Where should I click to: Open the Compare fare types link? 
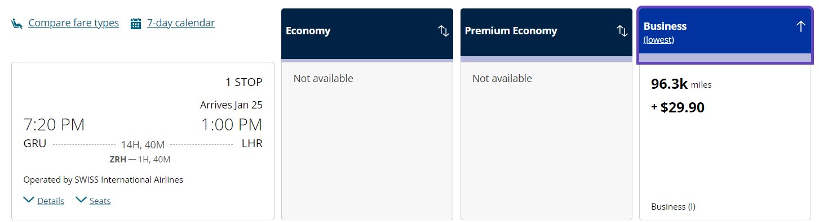(73, 23)
